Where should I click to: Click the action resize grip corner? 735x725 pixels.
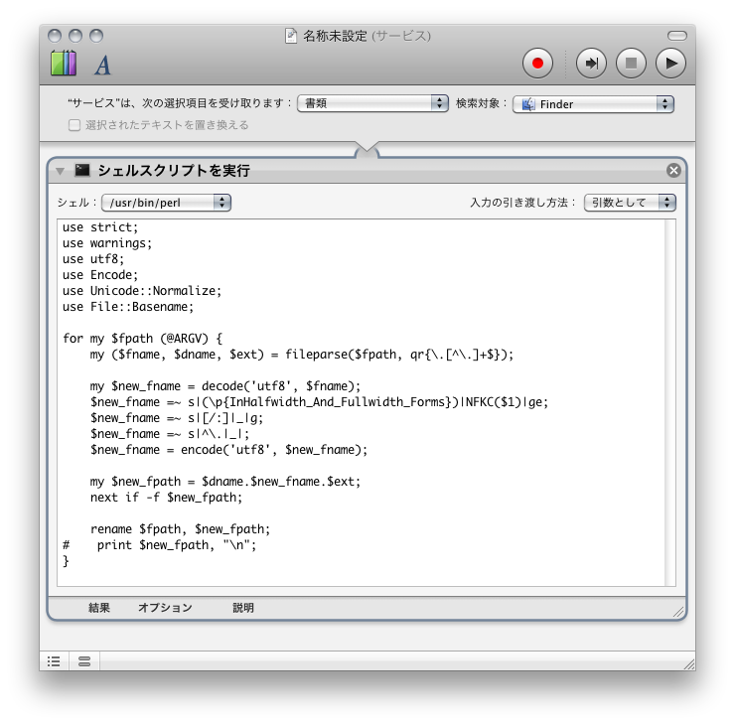[678, 611]
